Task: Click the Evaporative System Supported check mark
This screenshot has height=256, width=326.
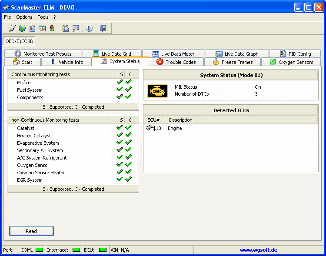Action: [x=120, y=142]
